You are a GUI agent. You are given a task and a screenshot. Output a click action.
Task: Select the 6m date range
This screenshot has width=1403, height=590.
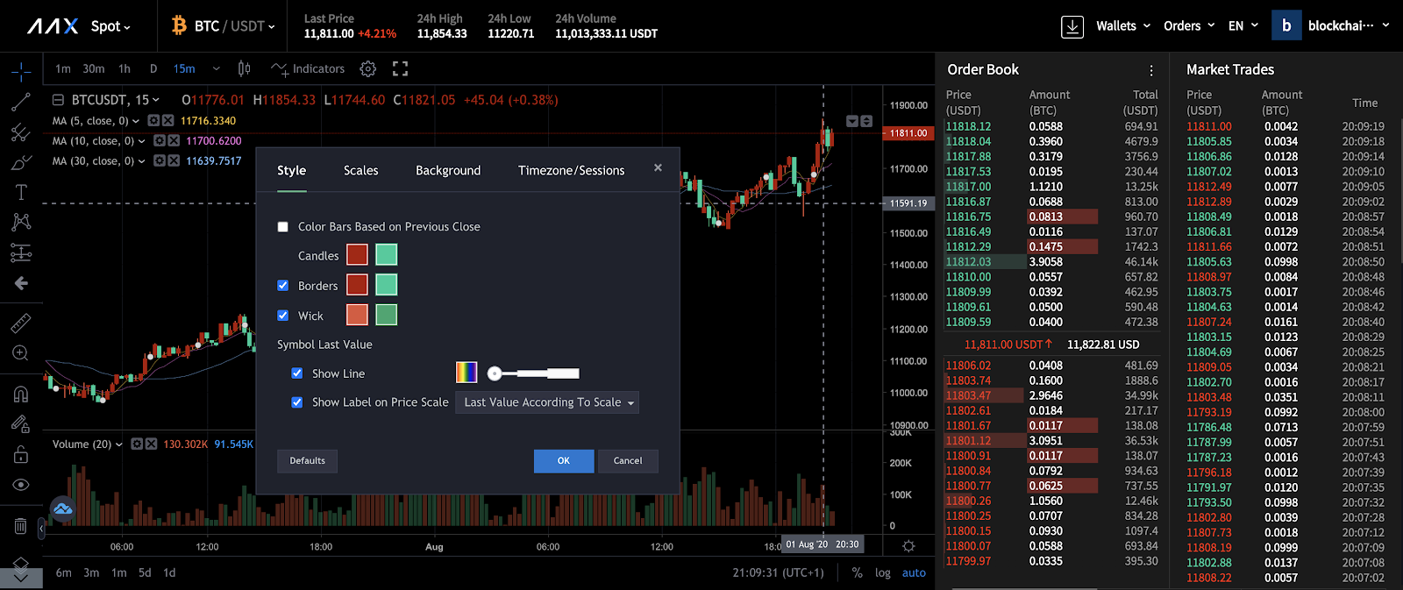click(64, 572)
